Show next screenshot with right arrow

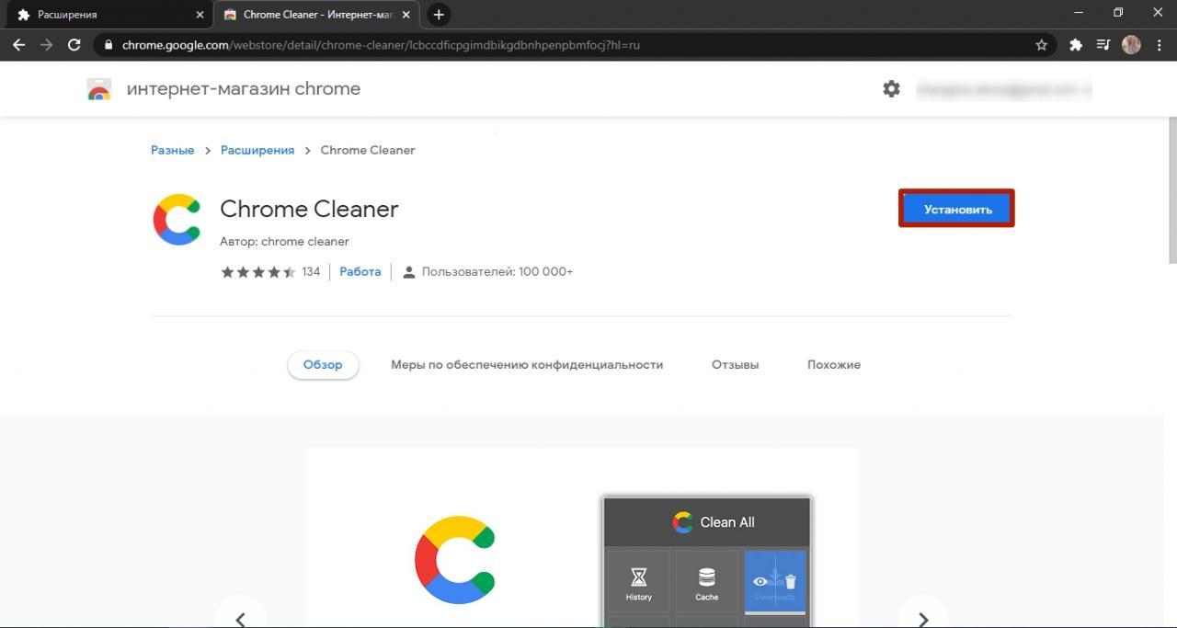click(923, 619)
